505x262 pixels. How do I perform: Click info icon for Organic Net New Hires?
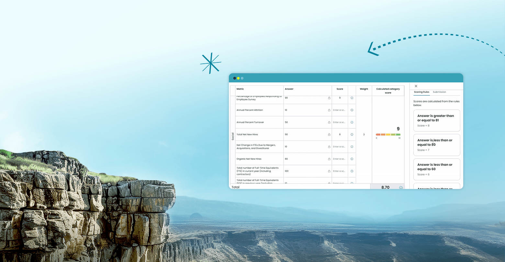point(352,159)
